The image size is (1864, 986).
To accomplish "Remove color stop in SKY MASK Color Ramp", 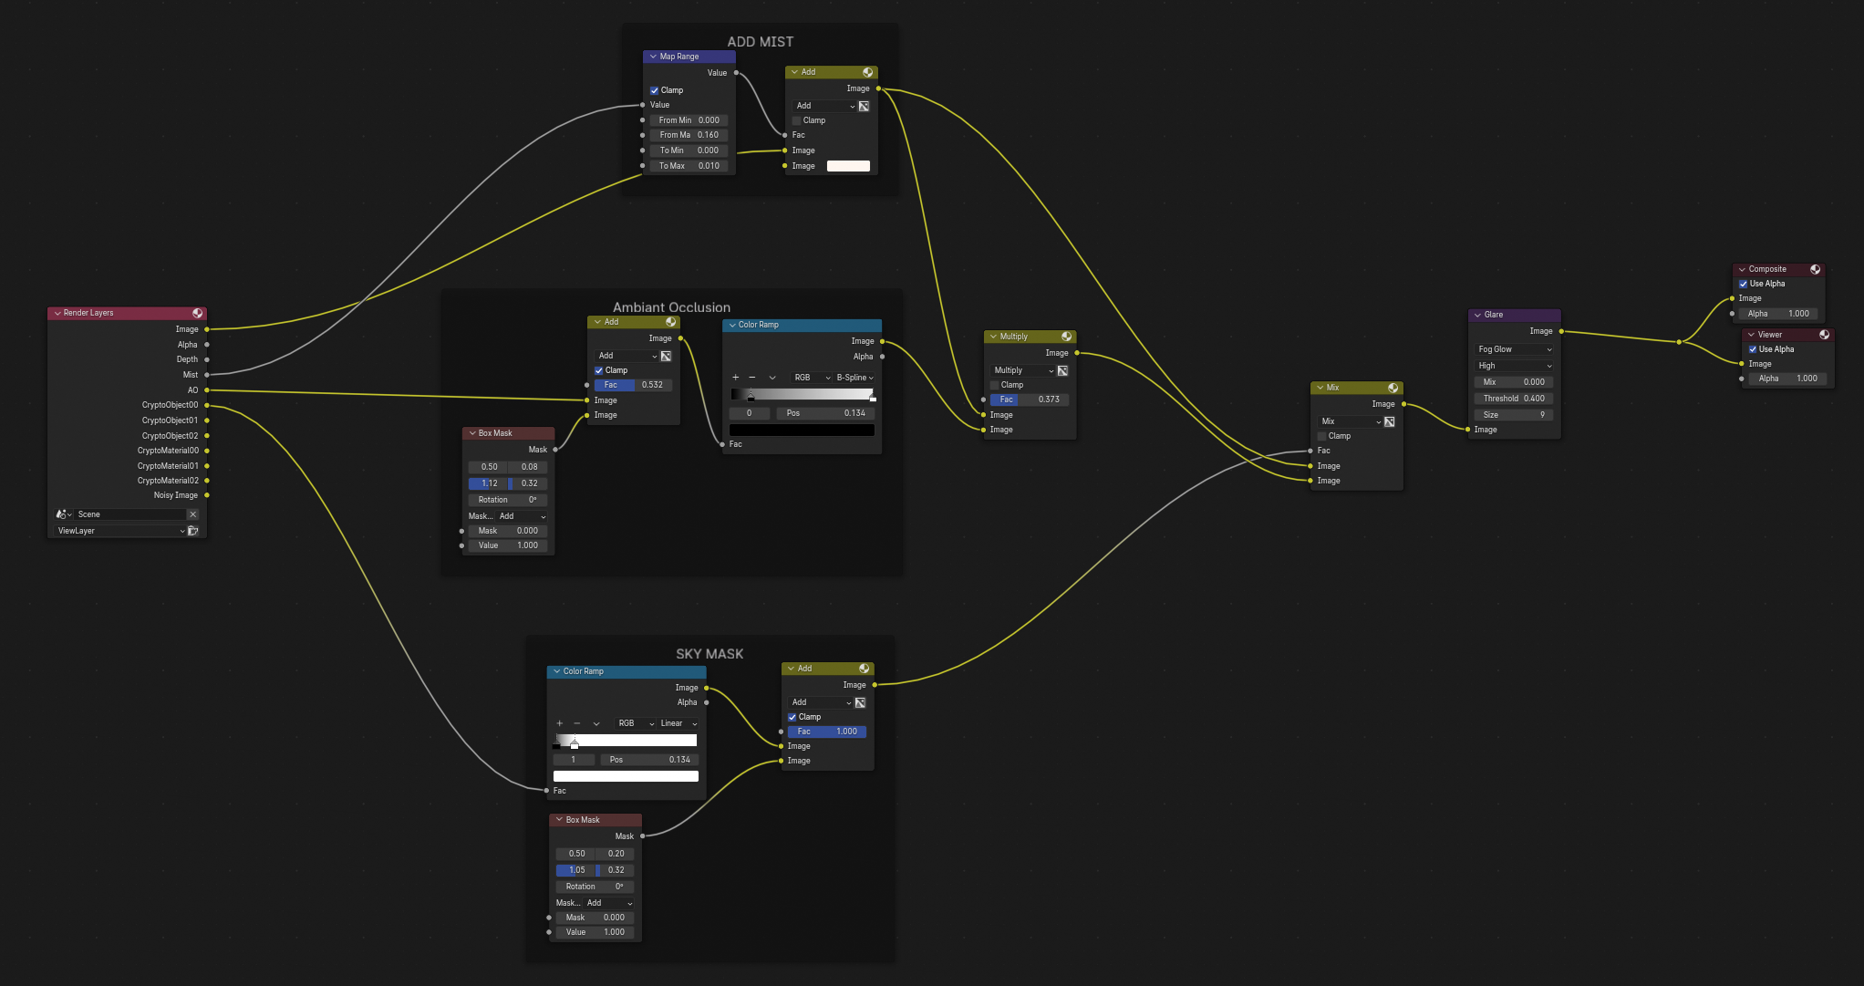I will (x=576, y=723).
